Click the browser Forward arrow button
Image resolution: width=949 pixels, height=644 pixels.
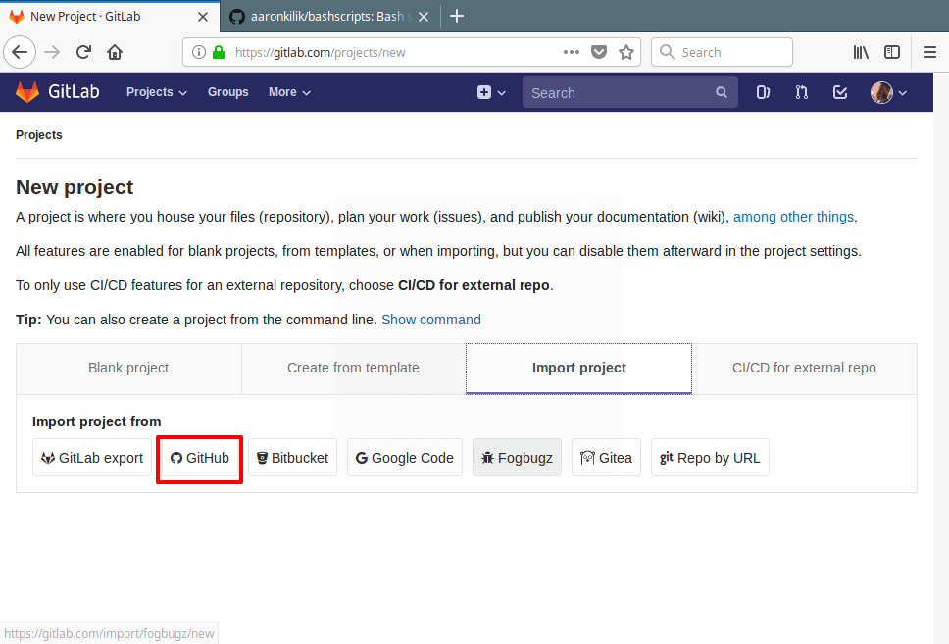52,52
